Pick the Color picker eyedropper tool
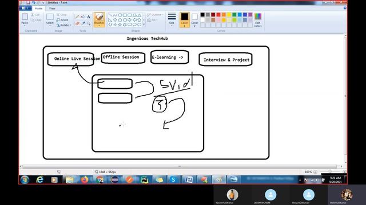 pyautogui.click(x=82, y=23)
